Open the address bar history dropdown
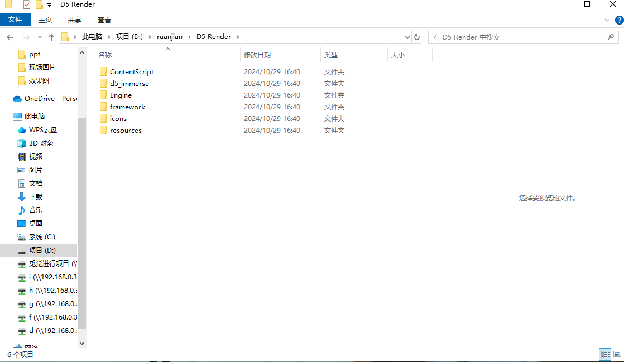 click(x=407, y=37)
